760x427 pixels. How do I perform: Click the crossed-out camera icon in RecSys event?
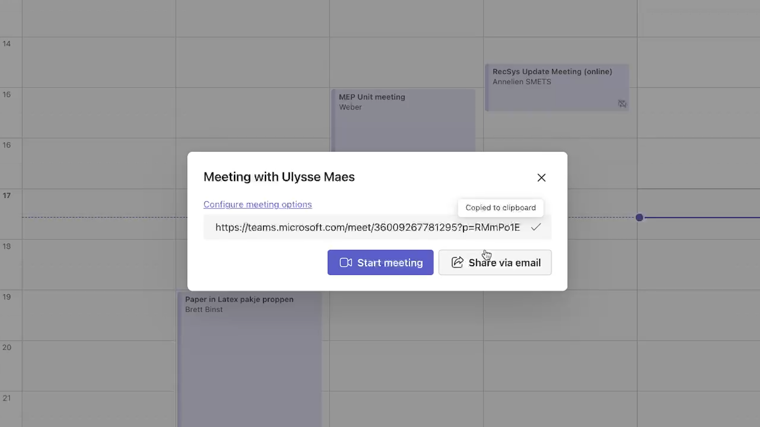(622, 104)
